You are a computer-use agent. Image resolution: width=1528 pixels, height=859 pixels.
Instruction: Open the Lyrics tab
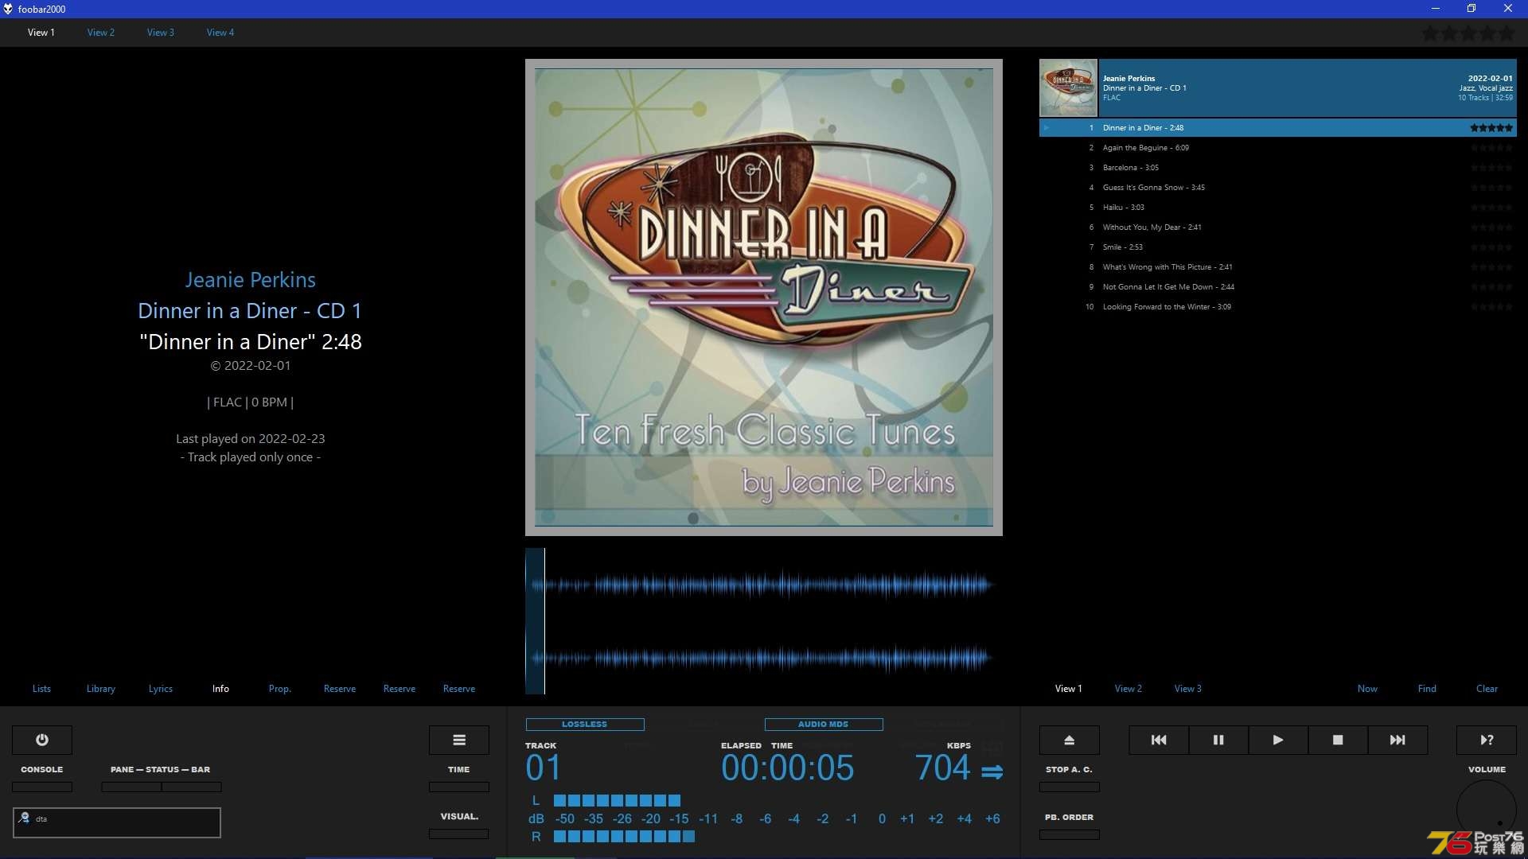click(x=161, y=689)
